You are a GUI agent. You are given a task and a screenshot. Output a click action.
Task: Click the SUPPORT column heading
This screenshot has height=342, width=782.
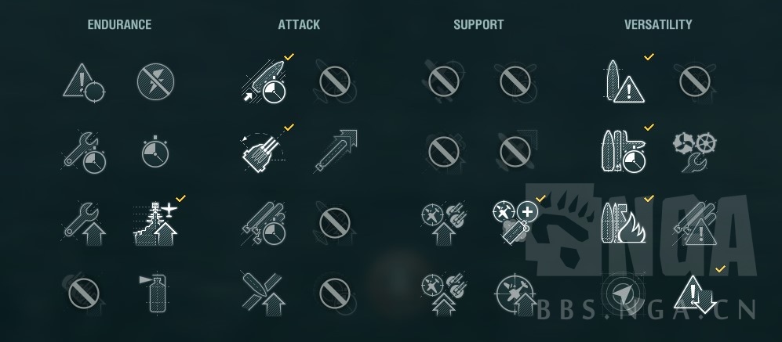pos(478,24)
